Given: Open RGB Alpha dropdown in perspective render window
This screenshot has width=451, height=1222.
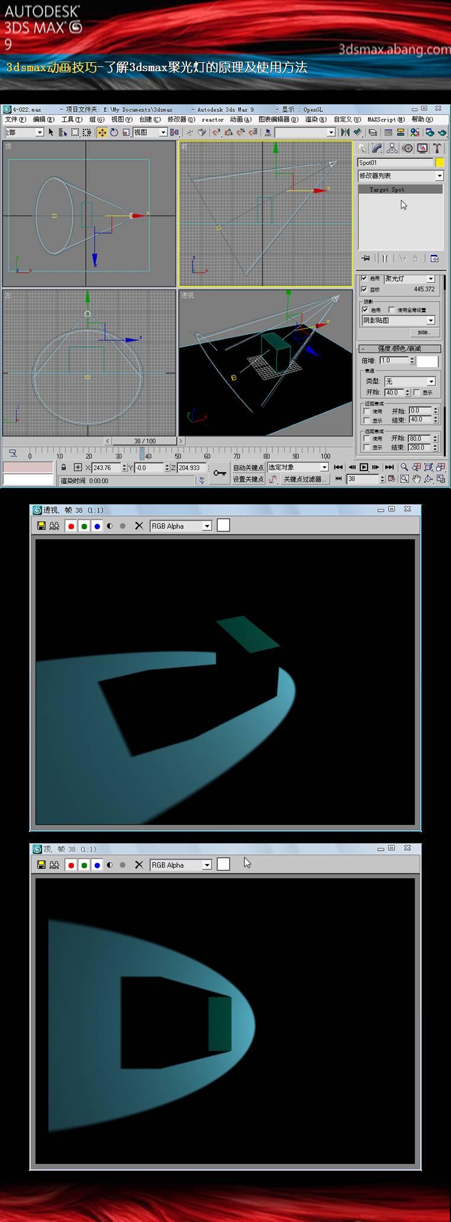Looking at the screenshot, I should click(x=181, y=526).
